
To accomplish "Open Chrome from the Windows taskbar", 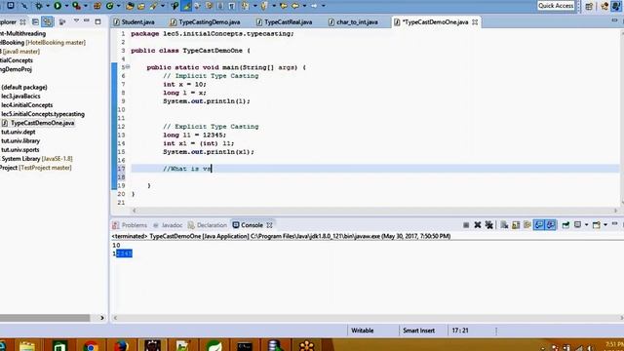I will (x=91, y=345).
